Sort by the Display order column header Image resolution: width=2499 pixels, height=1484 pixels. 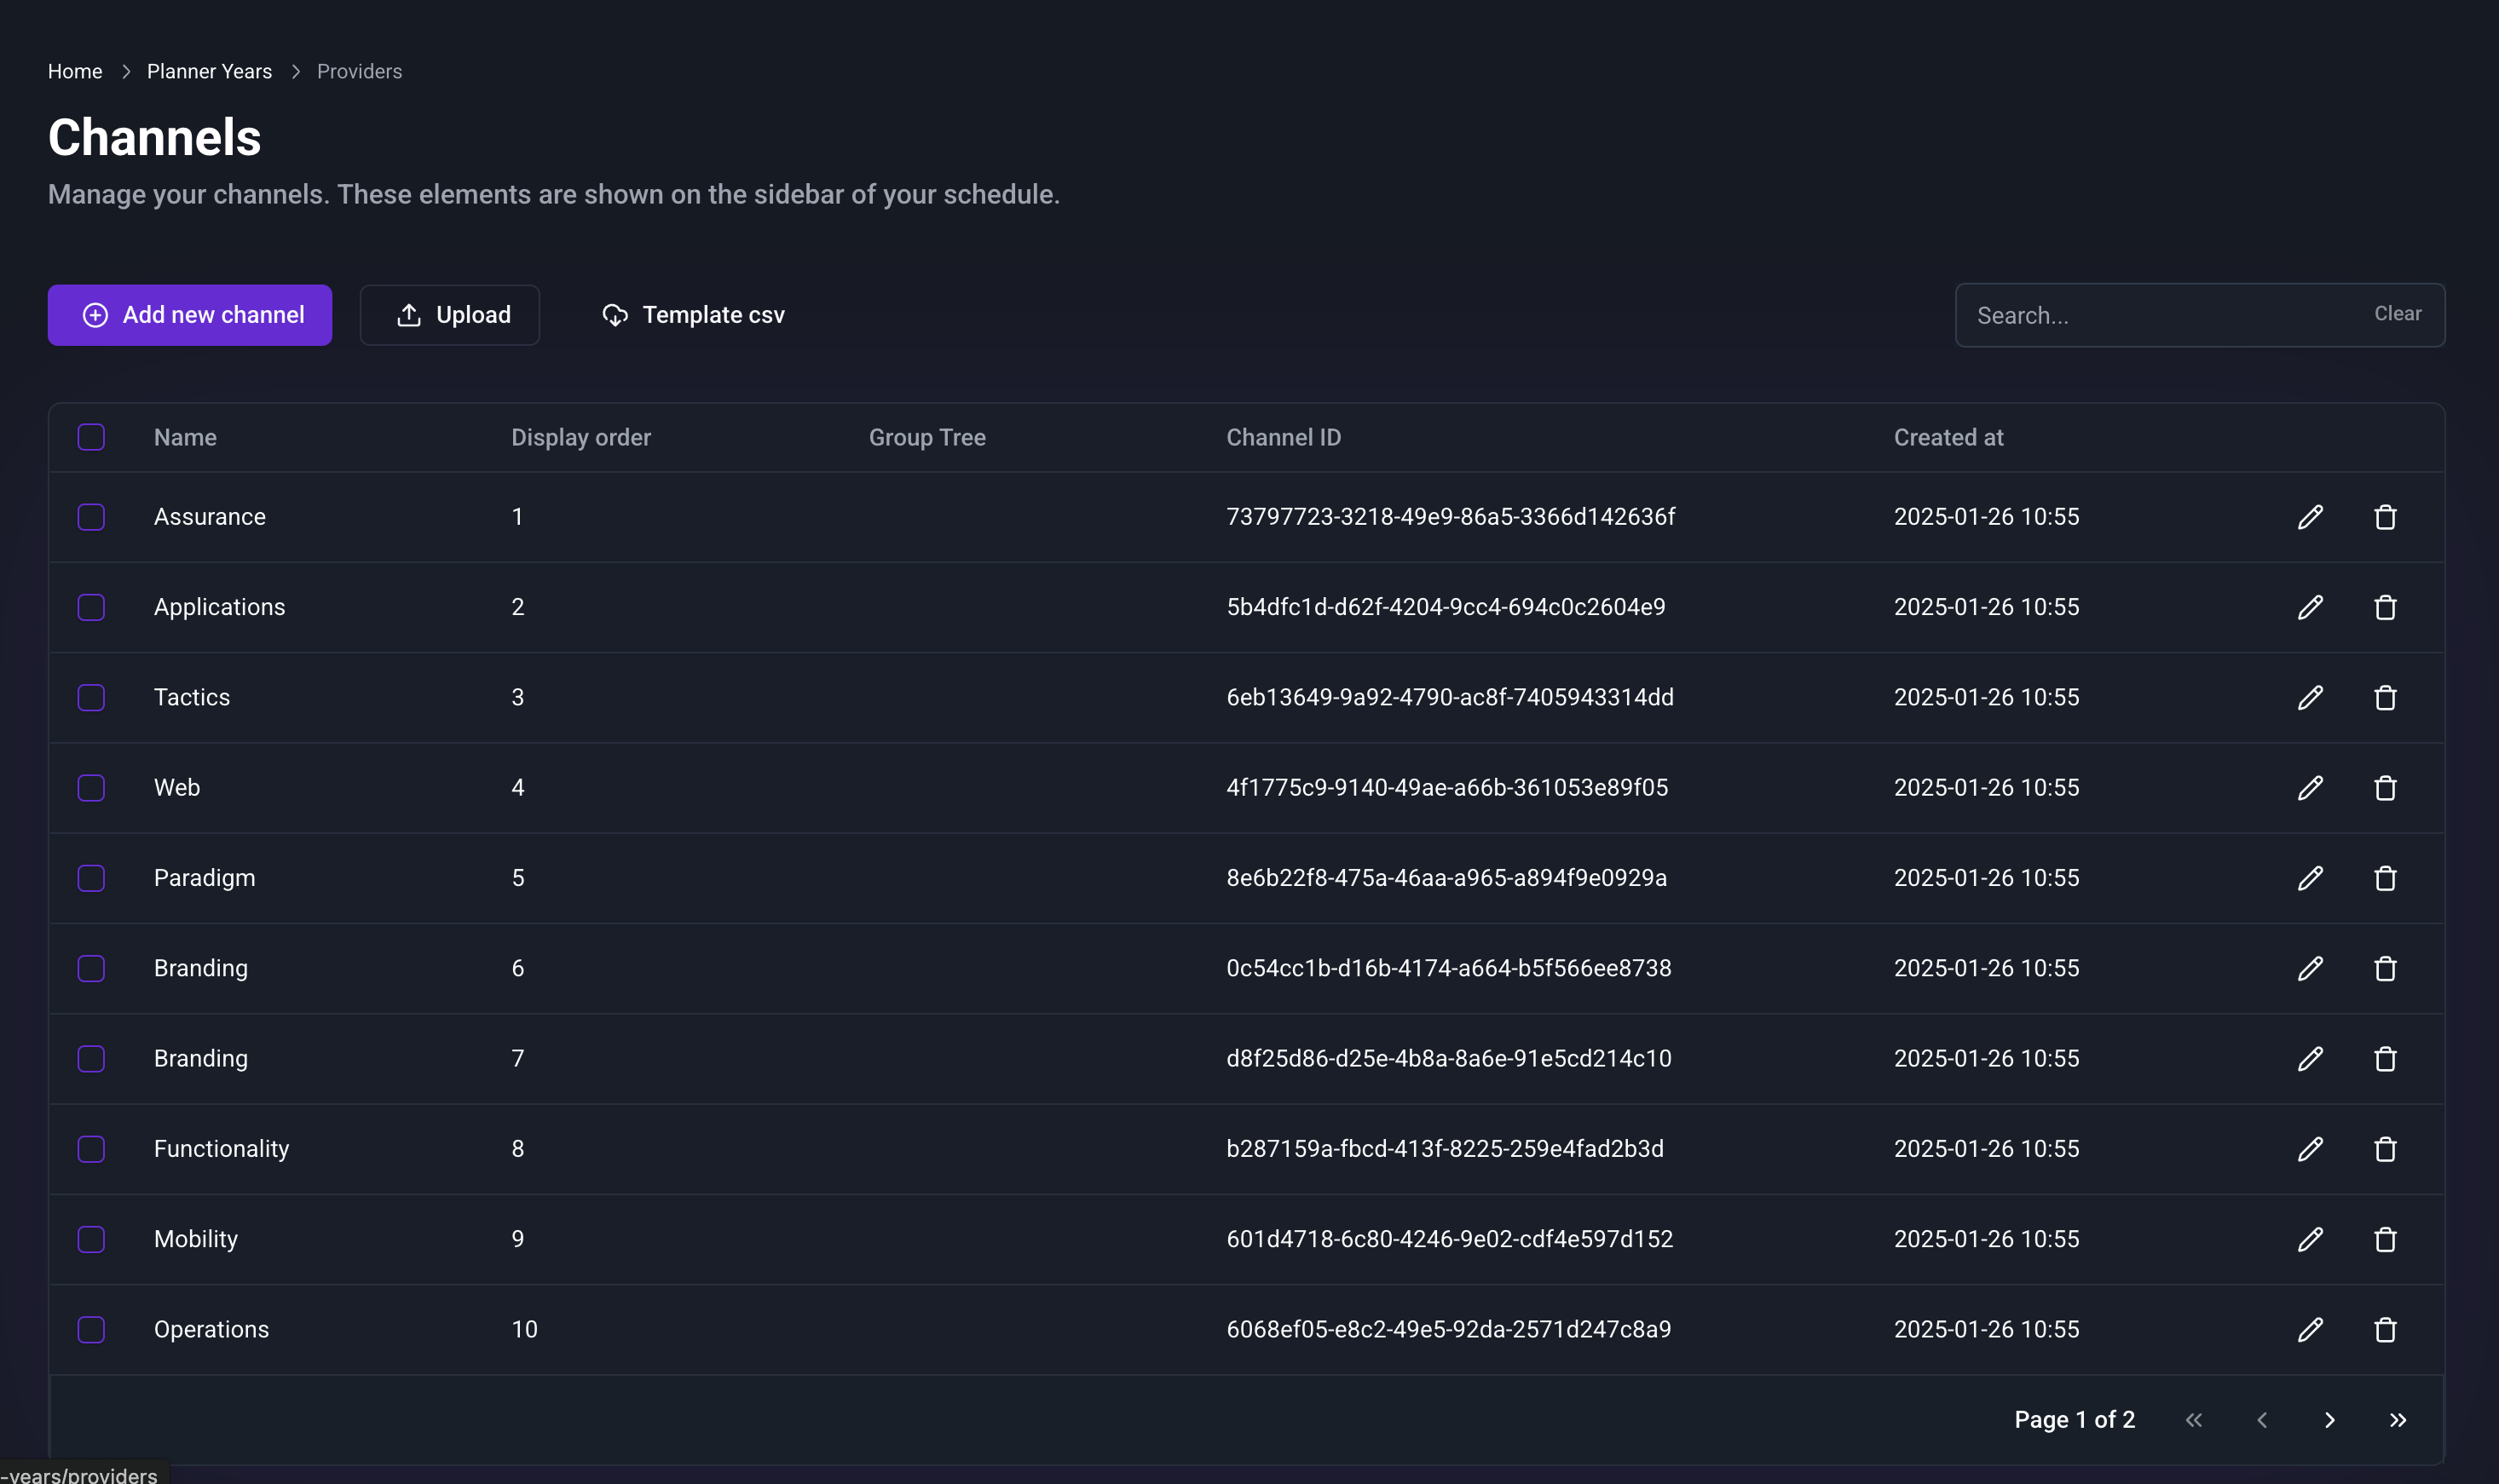coord(580,437)
